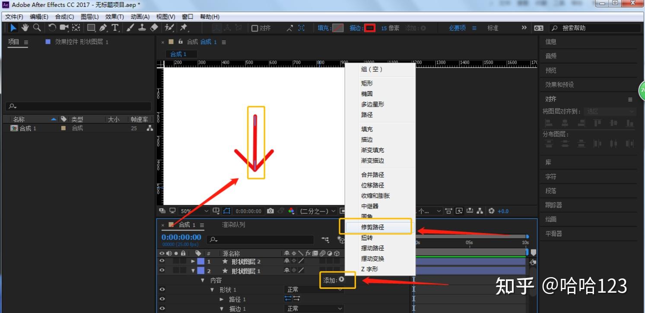645x313 pixels.
Task: Select the Rotation tool
Action: click(52, 27)
